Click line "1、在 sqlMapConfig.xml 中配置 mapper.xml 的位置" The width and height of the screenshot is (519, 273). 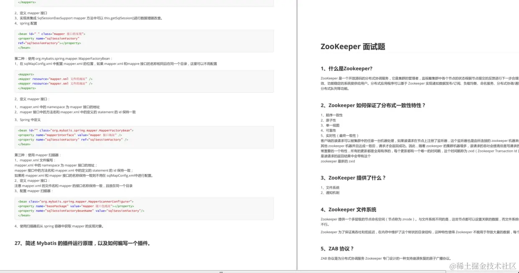[116, 64]
